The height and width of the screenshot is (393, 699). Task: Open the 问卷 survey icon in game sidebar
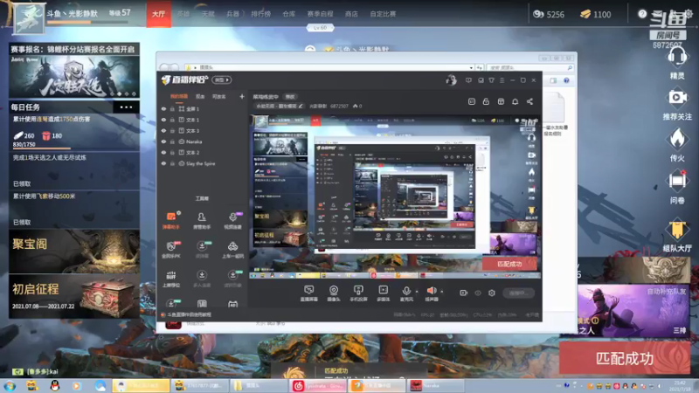[x=677, y=181]
